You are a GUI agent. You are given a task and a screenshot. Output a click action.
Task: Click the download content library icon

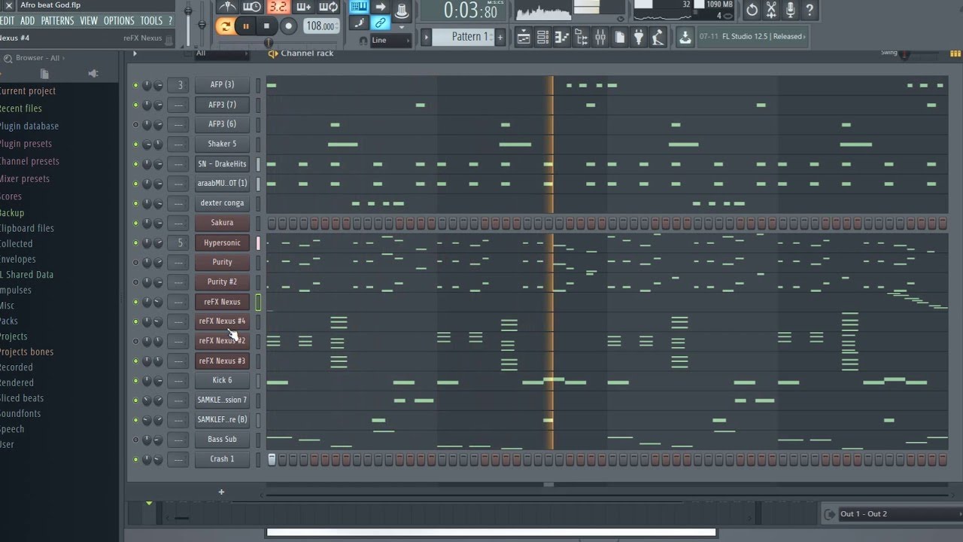tap(685, 37)
